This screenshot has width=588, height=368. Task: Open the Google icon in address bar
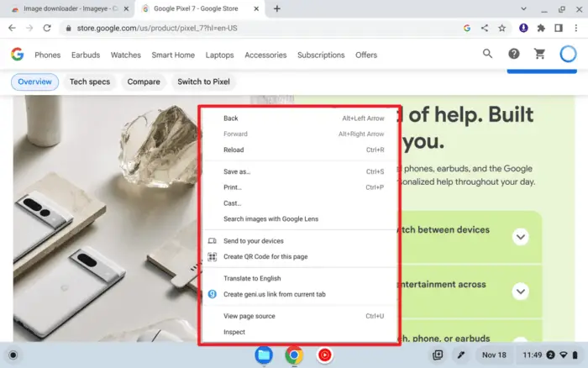pyautogui.click(x=467, y=28)
